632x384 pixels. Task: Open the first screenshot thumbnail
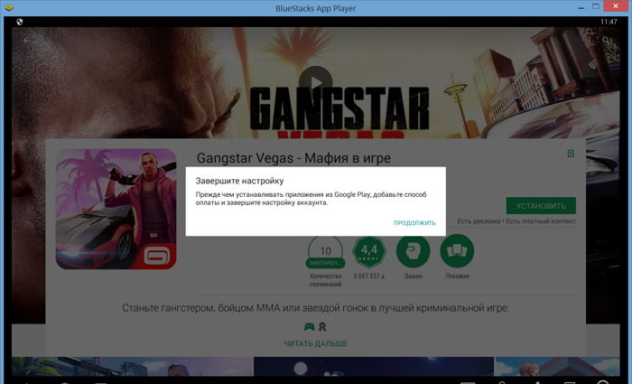point(132,366)
